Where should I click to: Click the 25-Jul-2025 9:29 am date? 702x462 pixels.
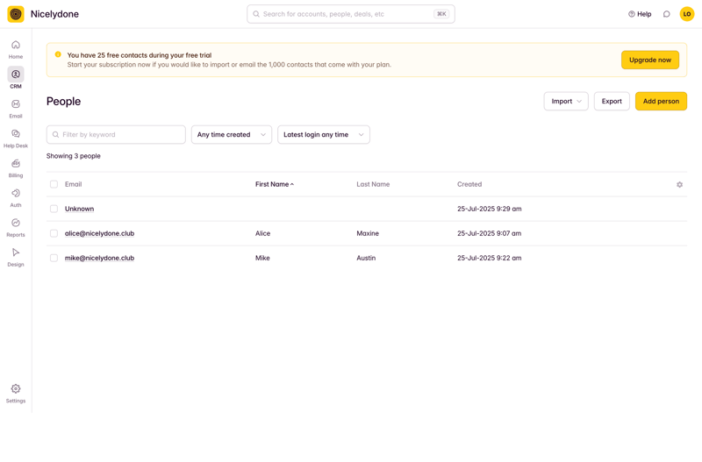(490, 209)
